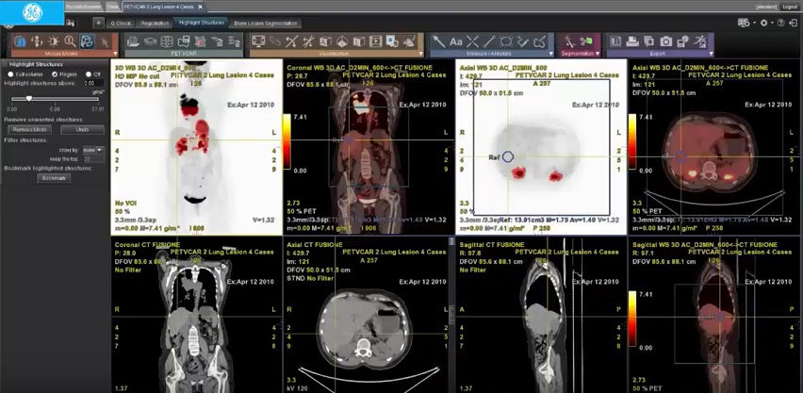The height and width of the screenshot is (393, 803).
Task: Expand the Export group arrow
Action: pos(710,54)
